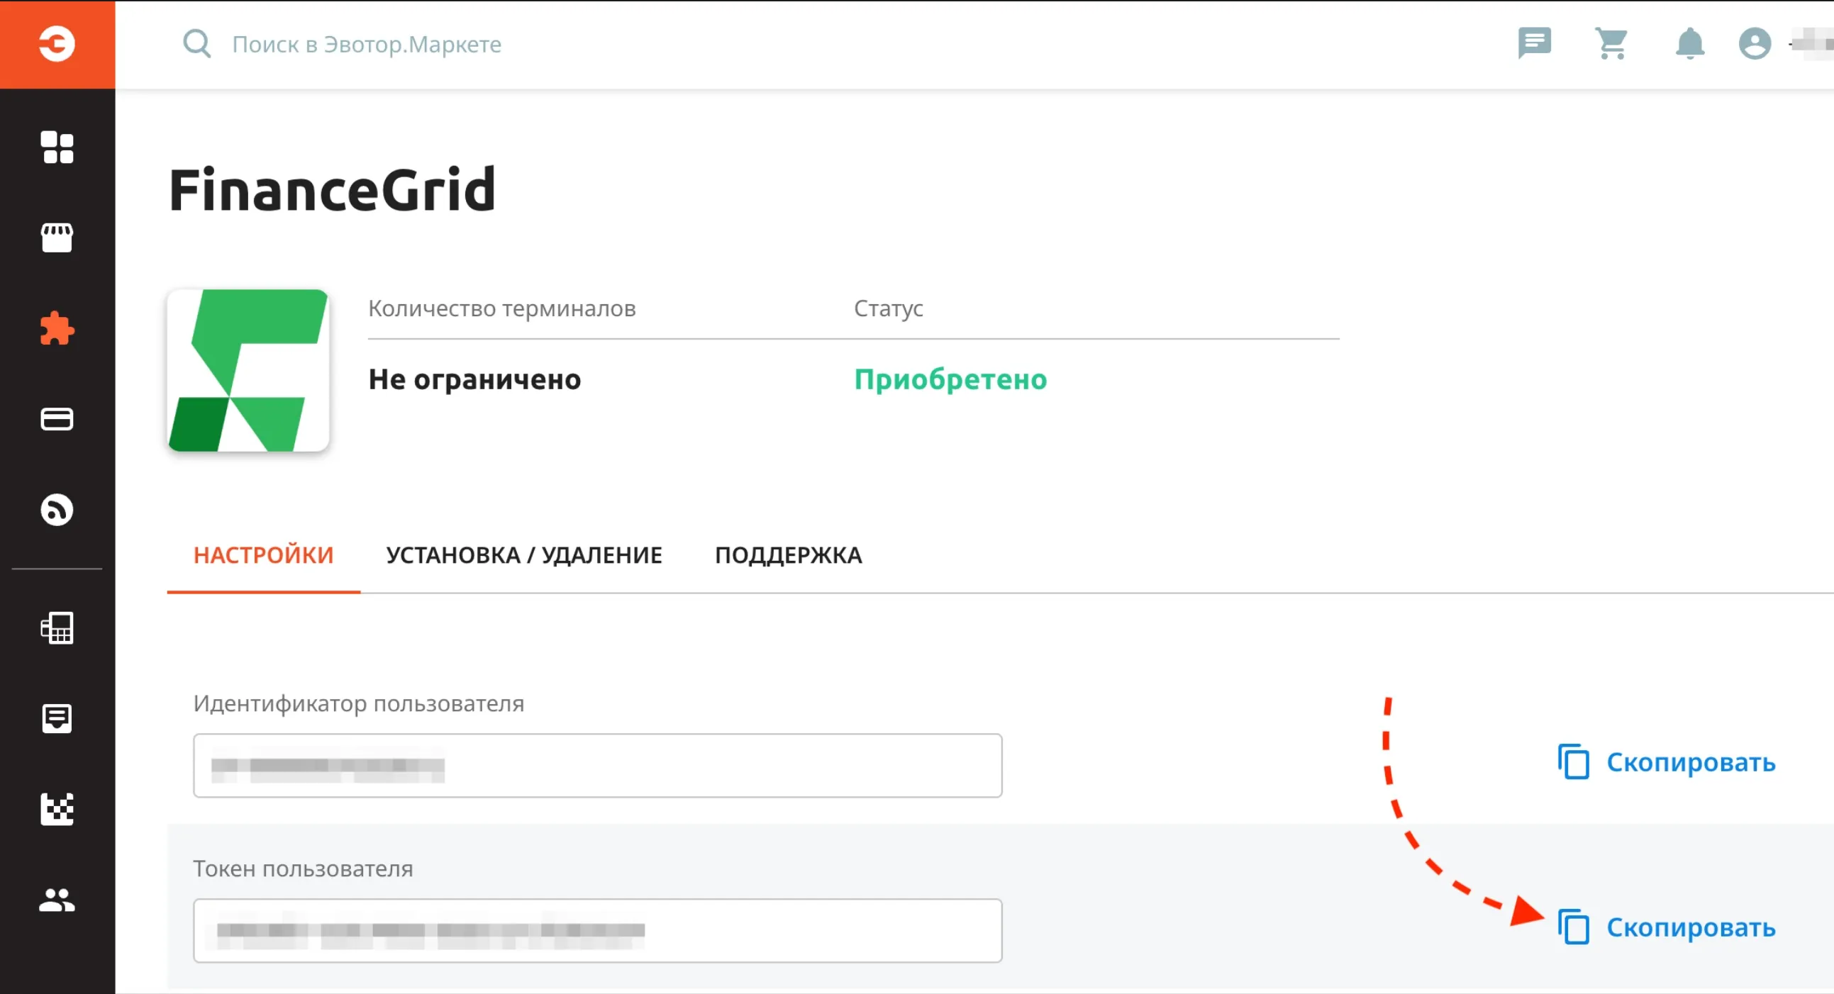1834x994 pixels.
Task: Open the chat messages icon in header
Action: (1534, 44)
